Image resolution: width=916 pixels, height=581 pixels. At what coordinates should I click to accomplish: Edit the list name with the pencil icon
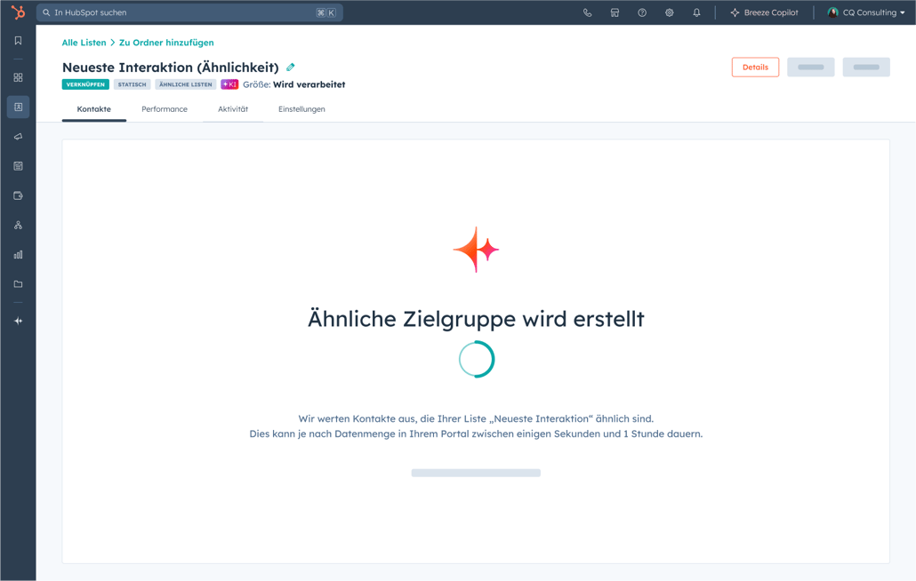289,67
